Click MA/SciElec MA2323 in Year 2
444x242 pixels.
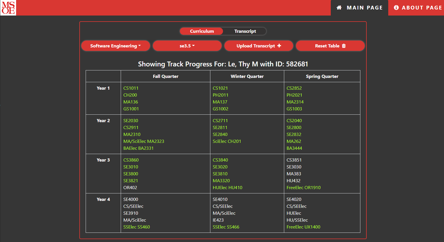[x=144, y=141]
